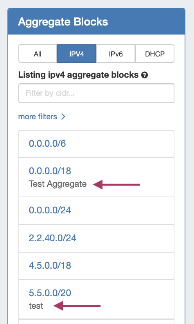Select block 4.5.0.0/18
Screen dimensions: 194x324
tap(50, 265)
